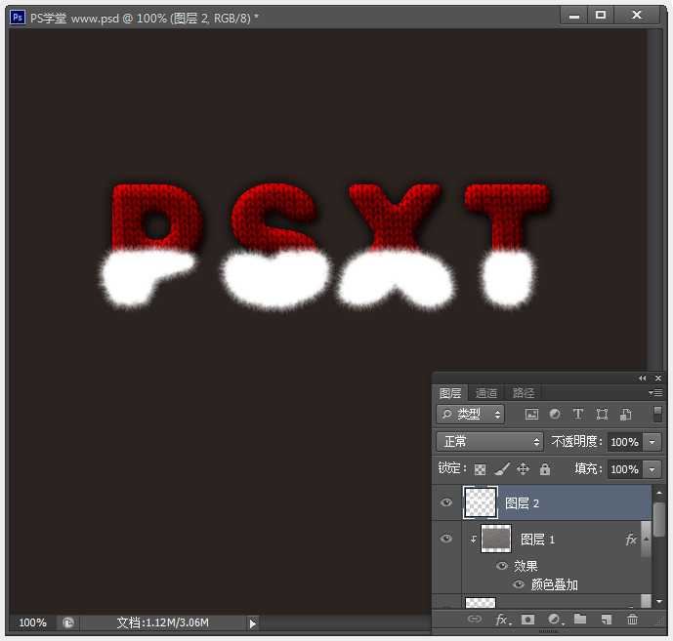Switch to the 通道 tab
The image size is (673, 641).
pyautogui.click(x=485, y=393)
